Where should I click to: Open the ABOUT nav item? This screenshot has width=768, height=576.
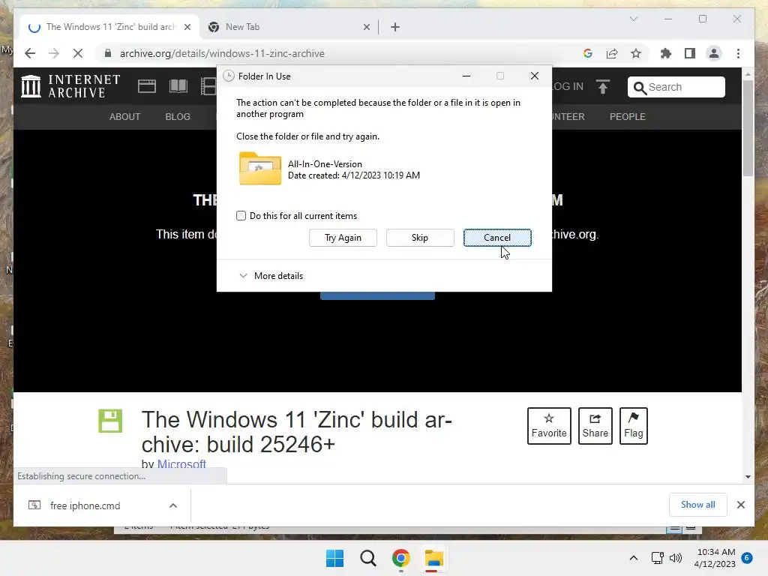pos(125,116)
